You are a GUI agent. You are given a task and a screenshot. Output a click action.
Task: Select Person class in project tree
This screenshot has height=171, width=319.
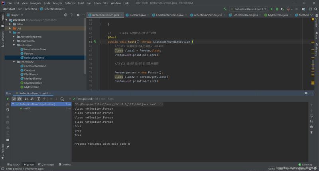[x=28, y=53]
